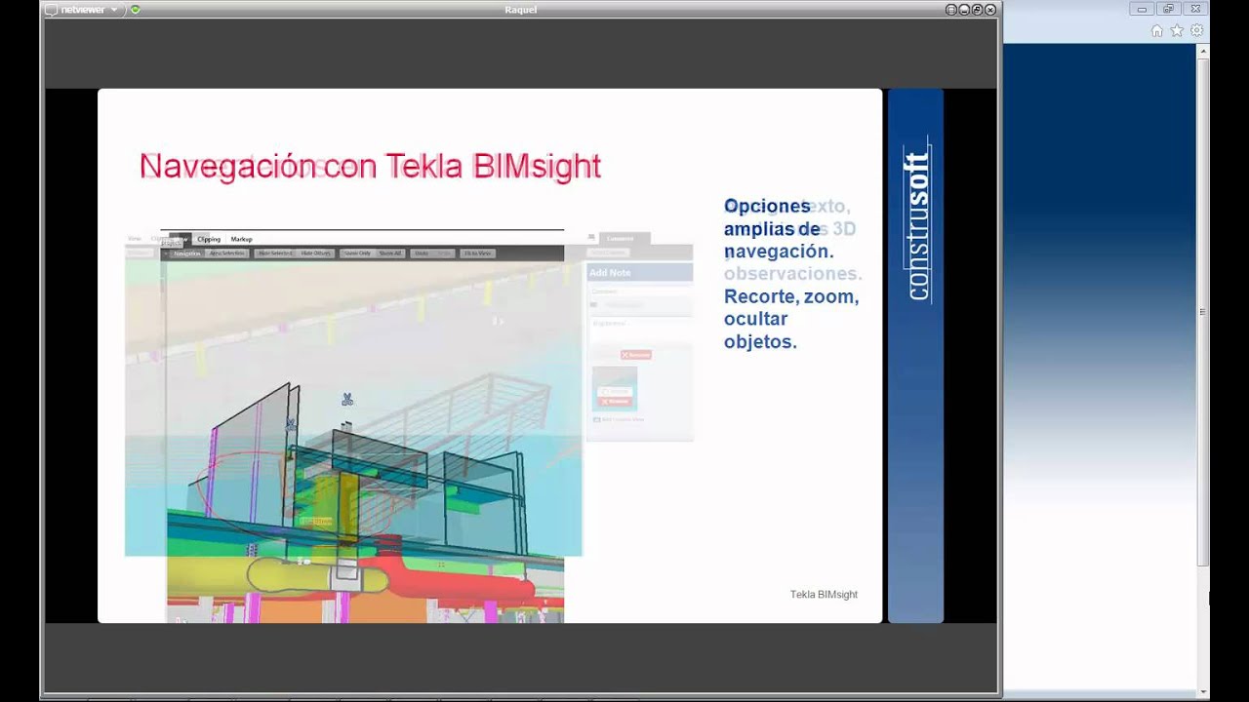The height and width of the screenshot is (702, 1249).
Task: Click Hide Selected button in slide toolbar
Action: [x=275, y=253]
